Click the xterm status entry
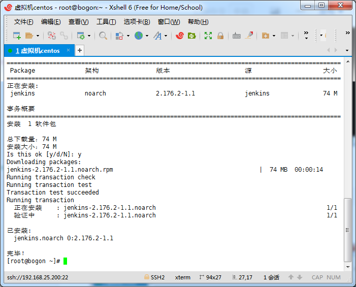The image size is (356, 287). pyautogui.click(x=182, y=277)
